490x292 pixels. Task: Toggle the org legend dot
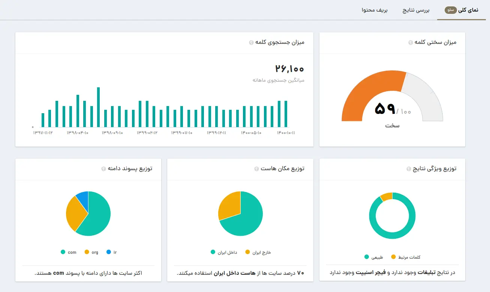tap(87, 252)
